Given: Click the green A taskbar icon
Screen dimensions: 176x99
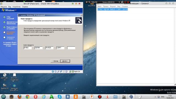Looking at the screenshot, I should tap(52, 97).
